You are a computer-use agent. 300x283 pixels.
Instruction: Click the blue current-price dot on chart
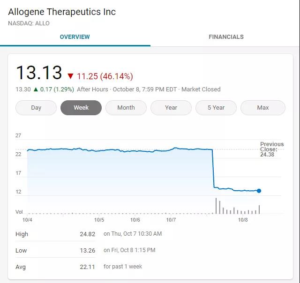[x=259, y=191]
